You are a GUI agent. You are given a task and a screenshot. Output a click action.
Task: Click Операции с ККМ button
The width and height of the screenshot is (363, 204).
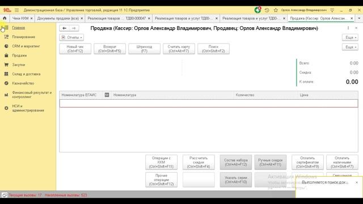point(161,163)
